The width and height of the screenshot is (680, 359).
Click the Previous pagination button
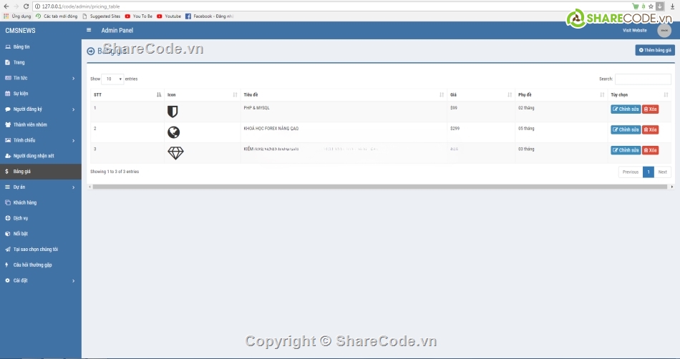click(x=631, y=172)
